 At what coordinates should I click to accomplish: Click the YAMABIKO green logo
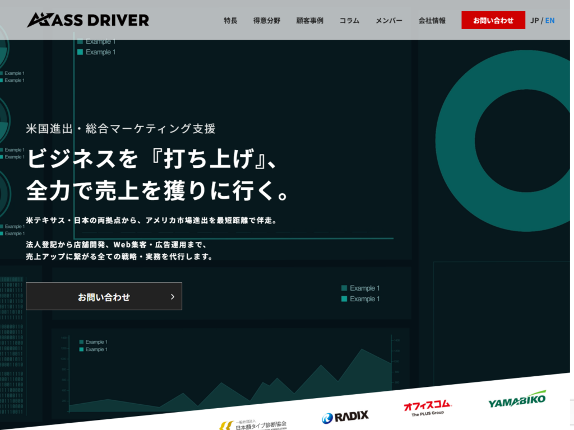[x=516, y=400]
